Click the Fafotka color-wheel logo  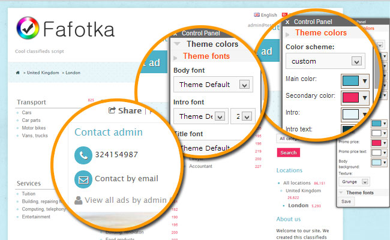pyautogui.click(x=28, y=28)
